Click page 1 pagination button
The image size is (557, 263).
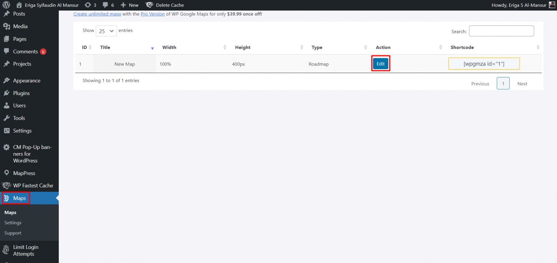tap(503, 84)
